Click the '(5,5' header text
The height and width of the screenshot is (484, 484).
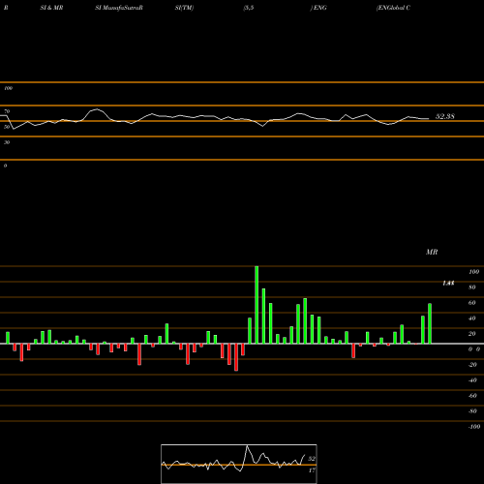[249, 8]
